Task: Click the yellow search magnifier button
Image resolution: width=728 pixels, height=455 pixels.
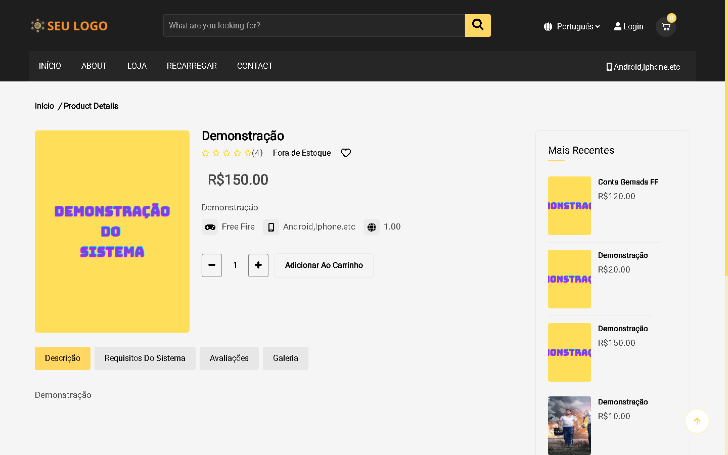Action: [478, 25]
